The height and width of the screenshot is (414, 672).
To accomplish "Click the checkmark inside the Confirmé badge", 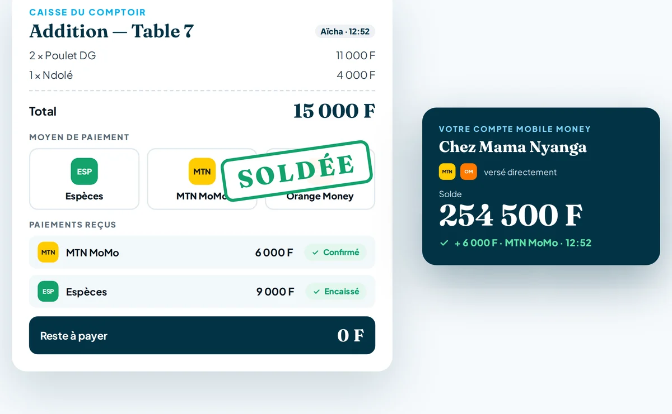I will point(316,253).
